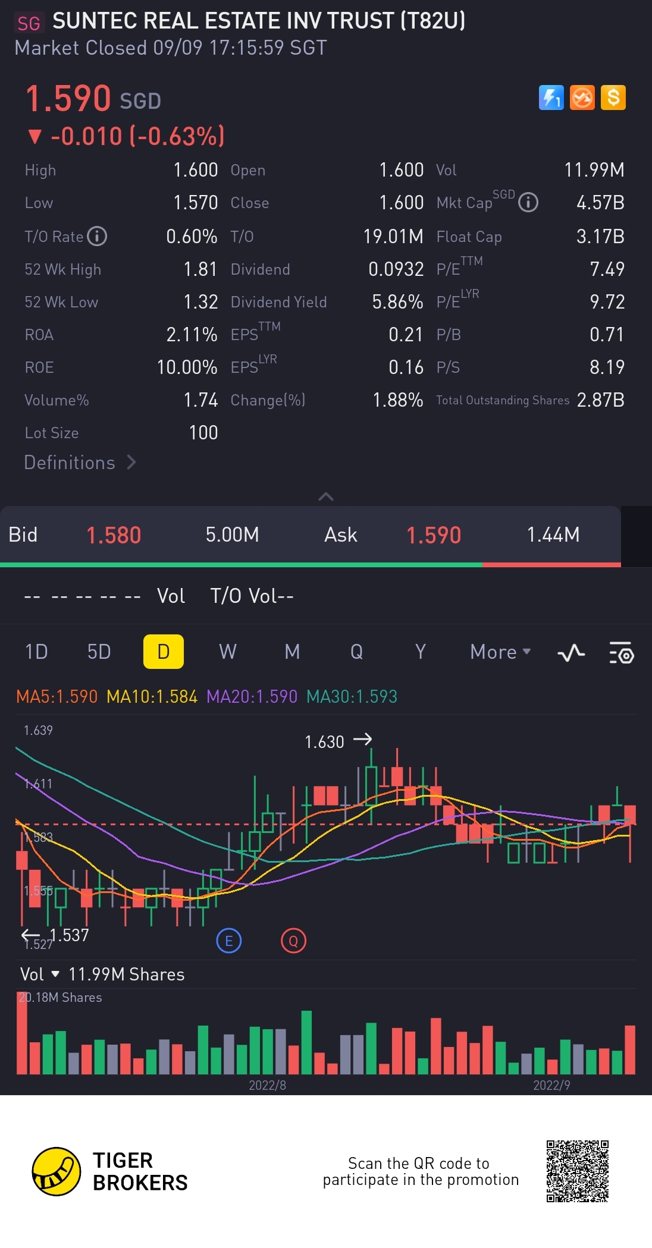The width and height of the screenshot is (652, 1248).
Task: Tap Market Closed timestamp text
Action: 171,48
